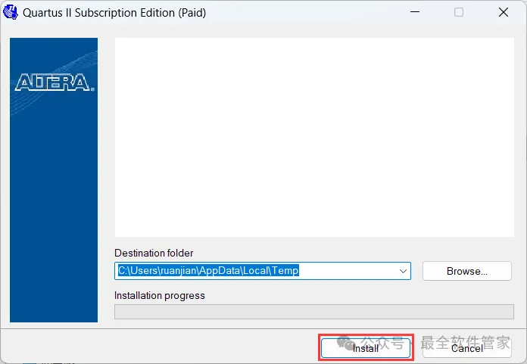
Task: Click the Installation progress label
Action: tap(159, 295)
